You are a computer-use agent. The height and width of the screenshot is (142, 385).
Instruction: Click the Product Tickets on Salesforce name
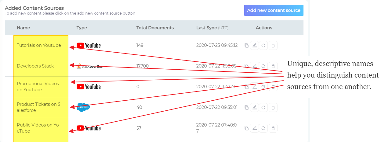tap(38, 107)
